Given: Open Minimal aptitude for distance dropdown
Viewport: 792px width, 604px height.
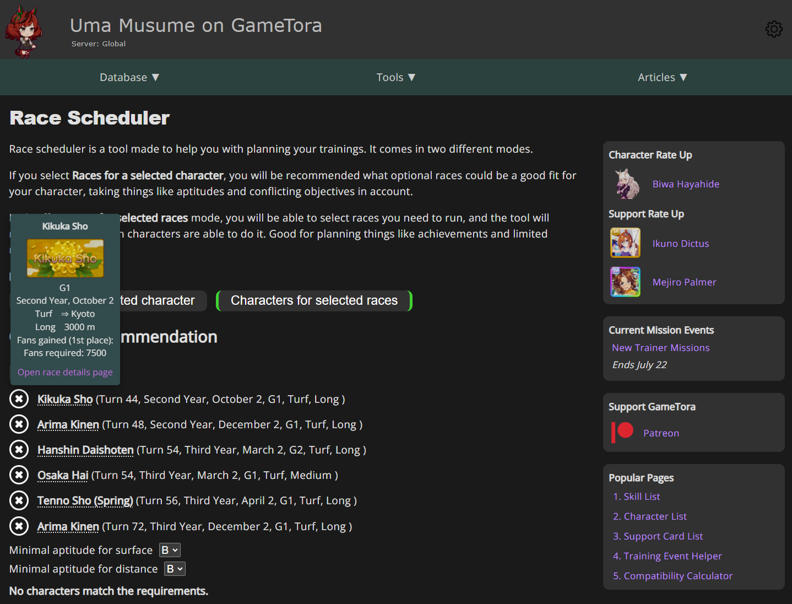Looking at the screenshot, I should (x=175, y=569).
